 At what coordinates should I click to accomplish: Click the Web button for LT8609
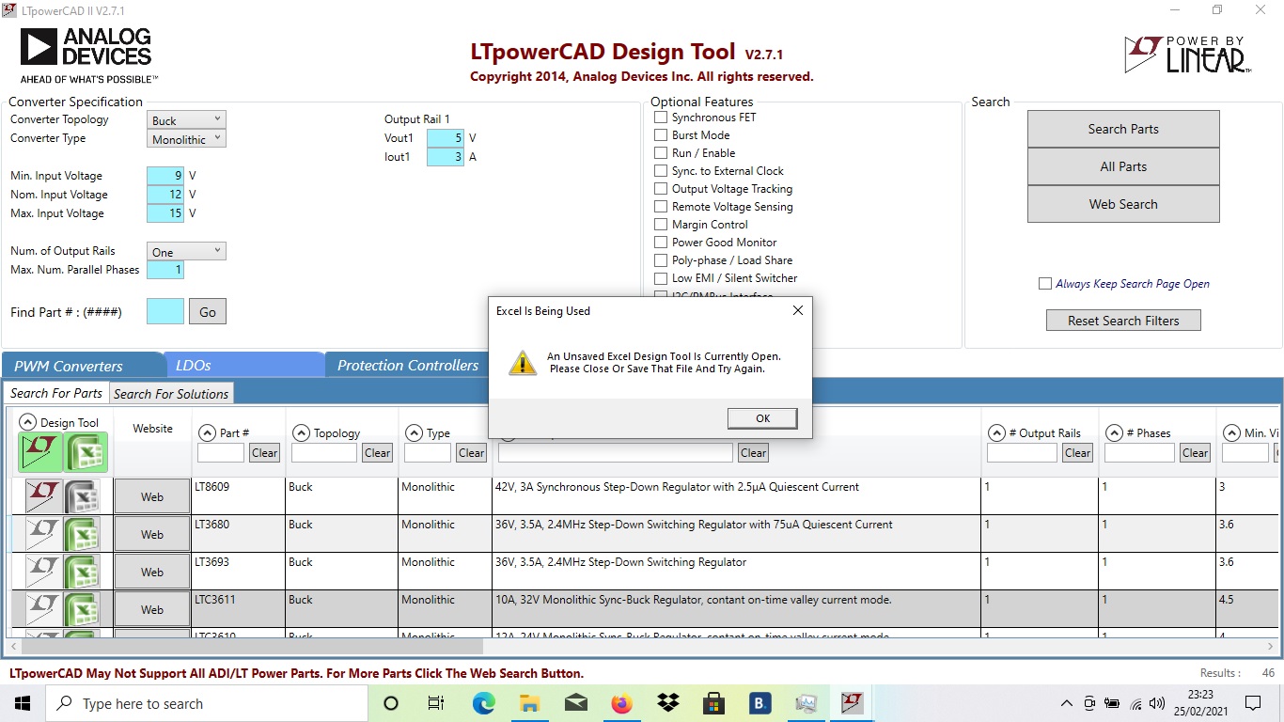[x=152, y=497]
